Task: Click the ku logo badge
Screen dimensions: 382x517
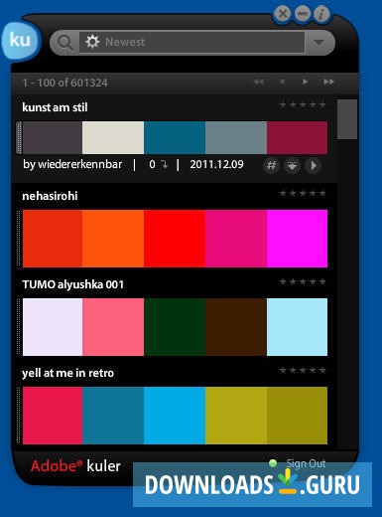Action: 21,41
